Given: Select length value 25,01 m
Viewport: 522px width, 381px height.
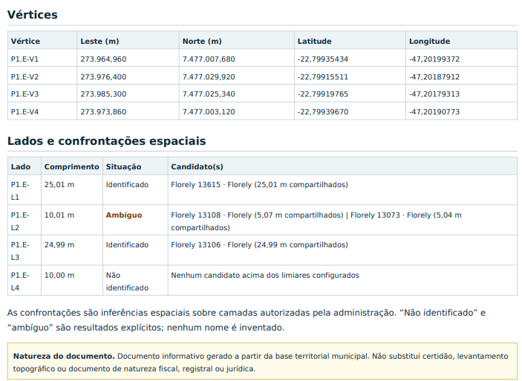Looking at the screenshot, I should [59, 184].
